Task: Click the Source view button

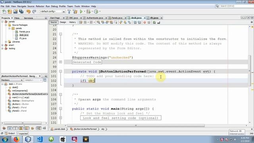Action: 54,22
